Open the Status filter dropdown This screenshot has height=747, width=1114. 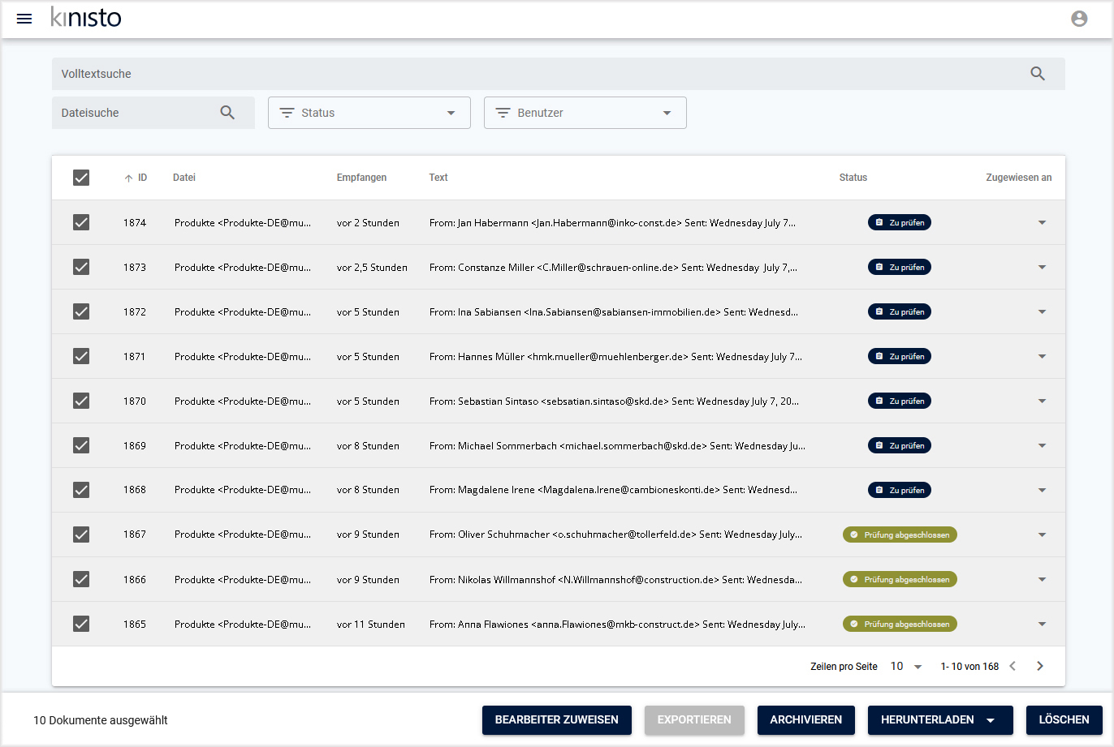click(369, 113)
